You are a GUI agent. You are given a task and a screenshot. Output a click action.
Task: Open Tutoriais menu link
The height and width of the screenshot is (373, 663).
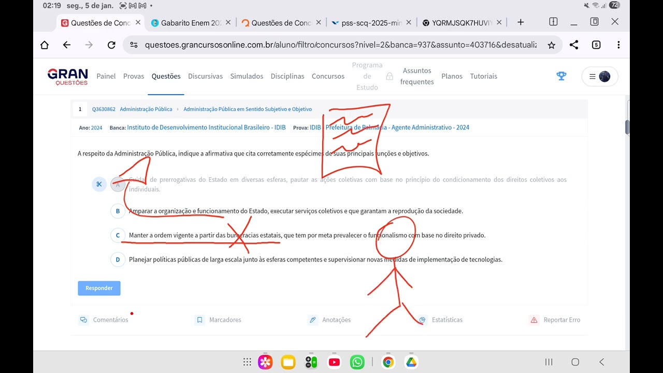click(x=483, y=76)
